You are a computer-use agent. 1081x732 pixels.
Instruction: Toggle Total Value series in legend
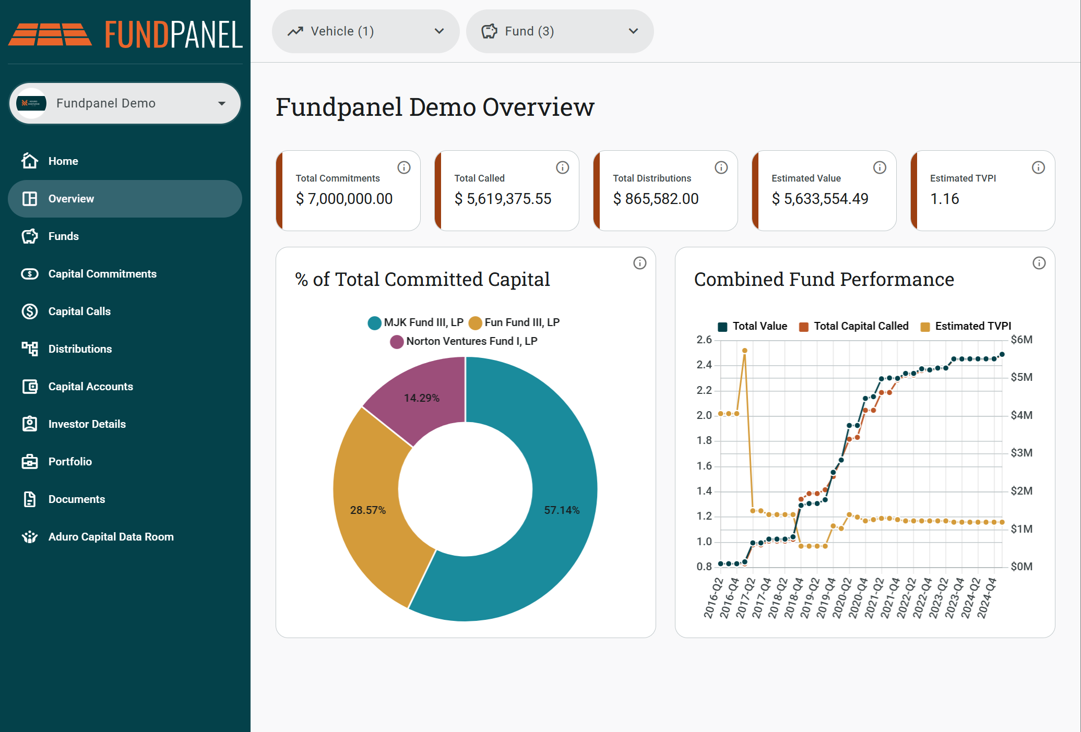[753, 326]
